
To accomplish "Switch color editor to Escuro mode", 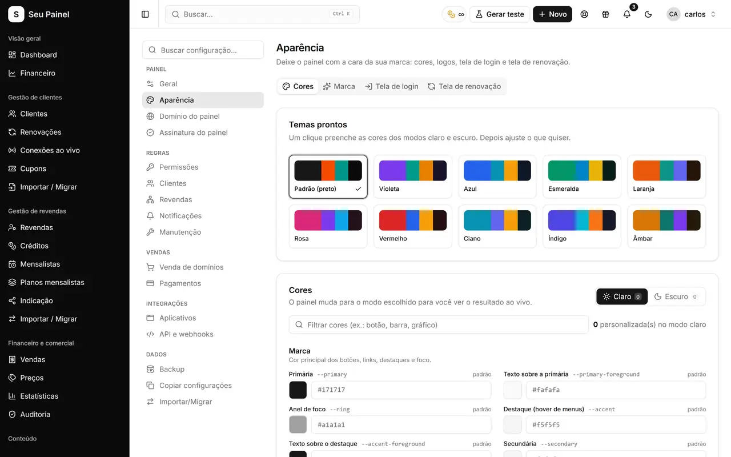I will tap(676, 296).
